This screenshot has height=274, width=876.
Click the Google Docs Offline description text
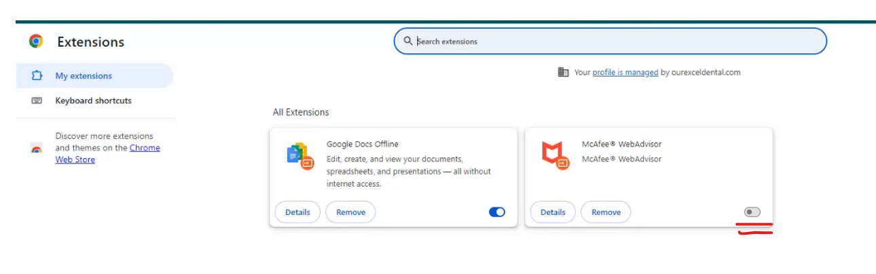point(409,171)
